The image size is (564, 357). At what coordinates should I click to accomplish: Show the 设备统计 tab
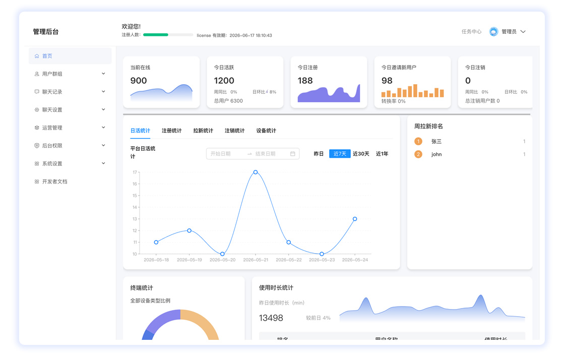click(266, 131)
